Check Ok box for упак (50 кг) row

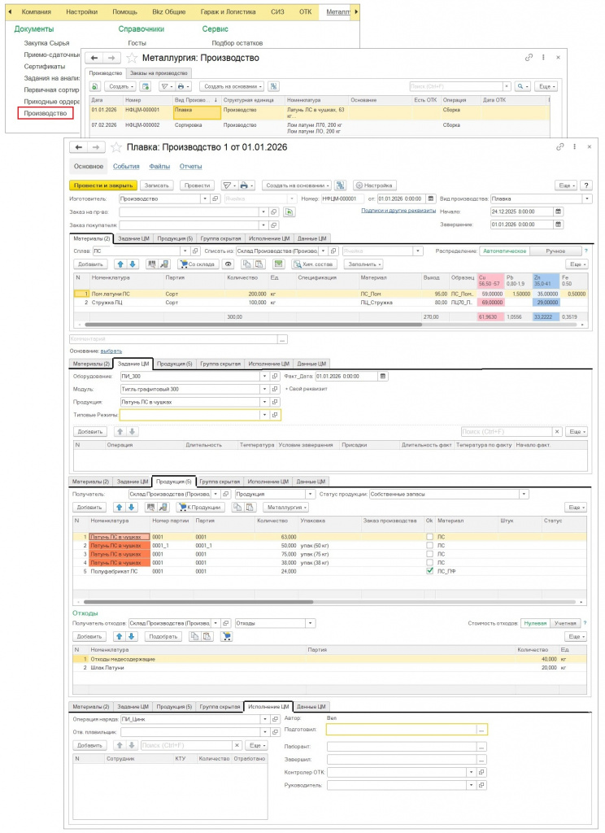click(429, 546)
